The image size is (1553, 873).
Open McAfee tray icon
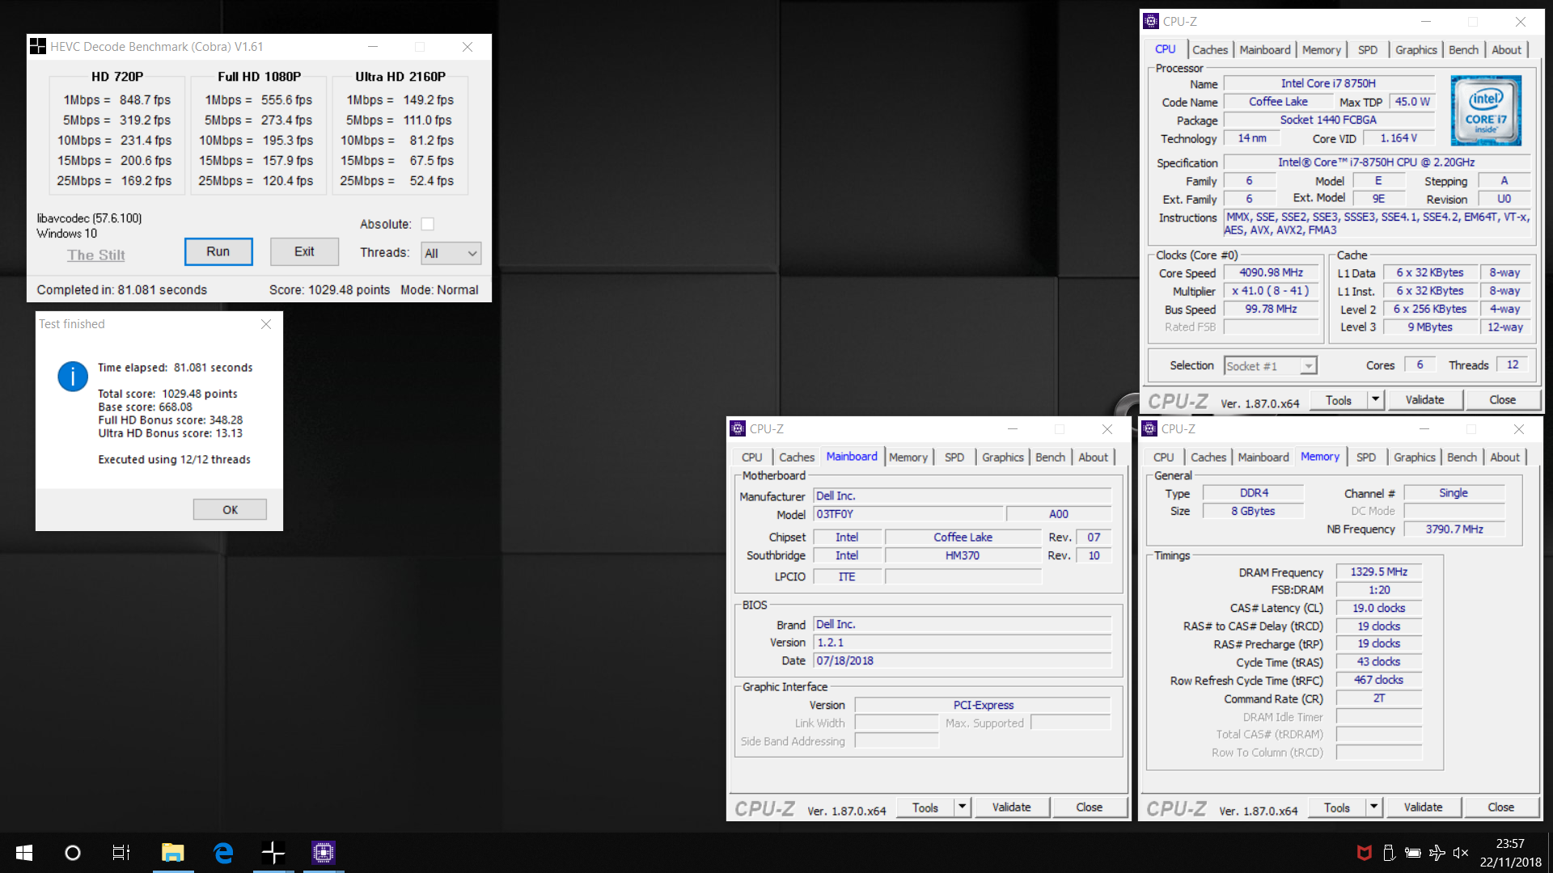tap(1365, 853)
